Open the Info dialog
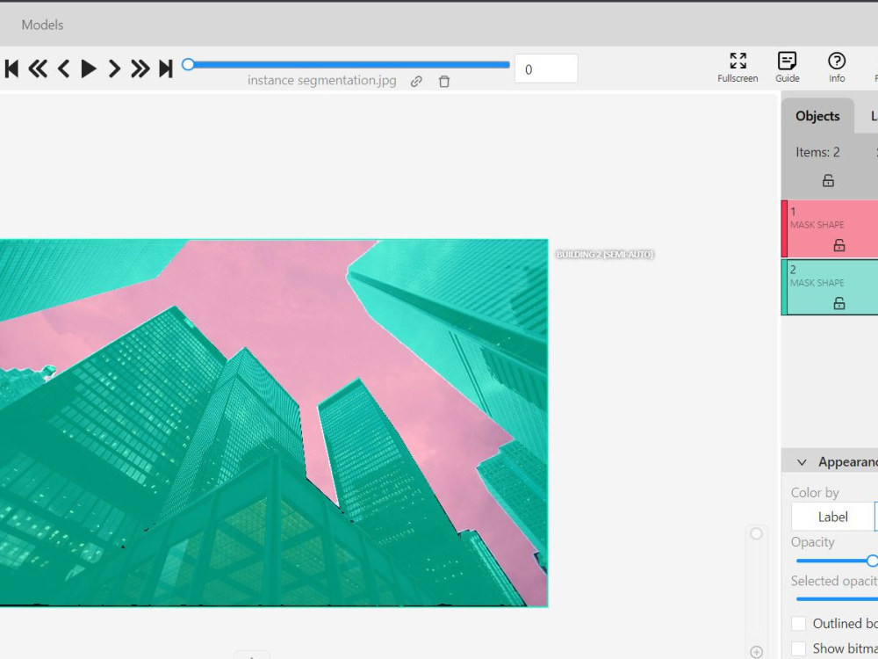878x659 pixels. (x=836, y=68)
